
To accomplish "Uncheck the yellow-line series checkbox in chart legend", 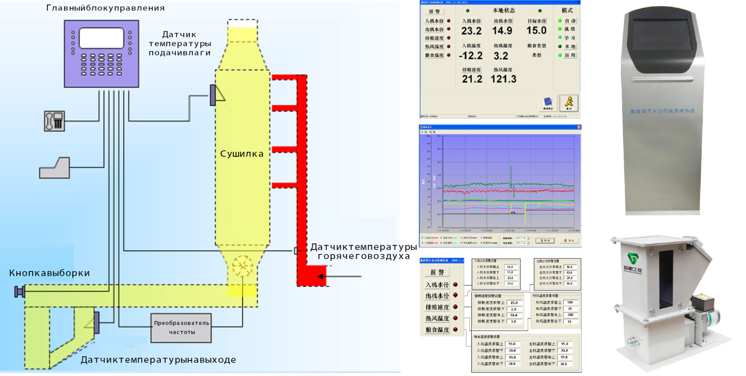I will 481,238.
